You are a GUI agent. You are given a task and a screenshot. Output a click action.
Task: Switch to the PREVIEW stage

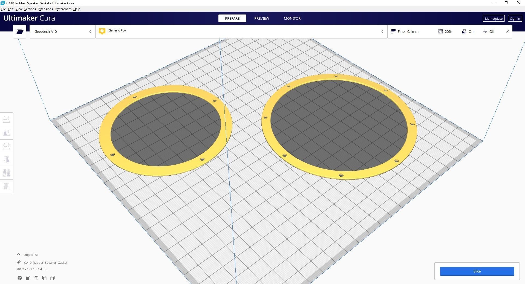[x=262, y=18]
